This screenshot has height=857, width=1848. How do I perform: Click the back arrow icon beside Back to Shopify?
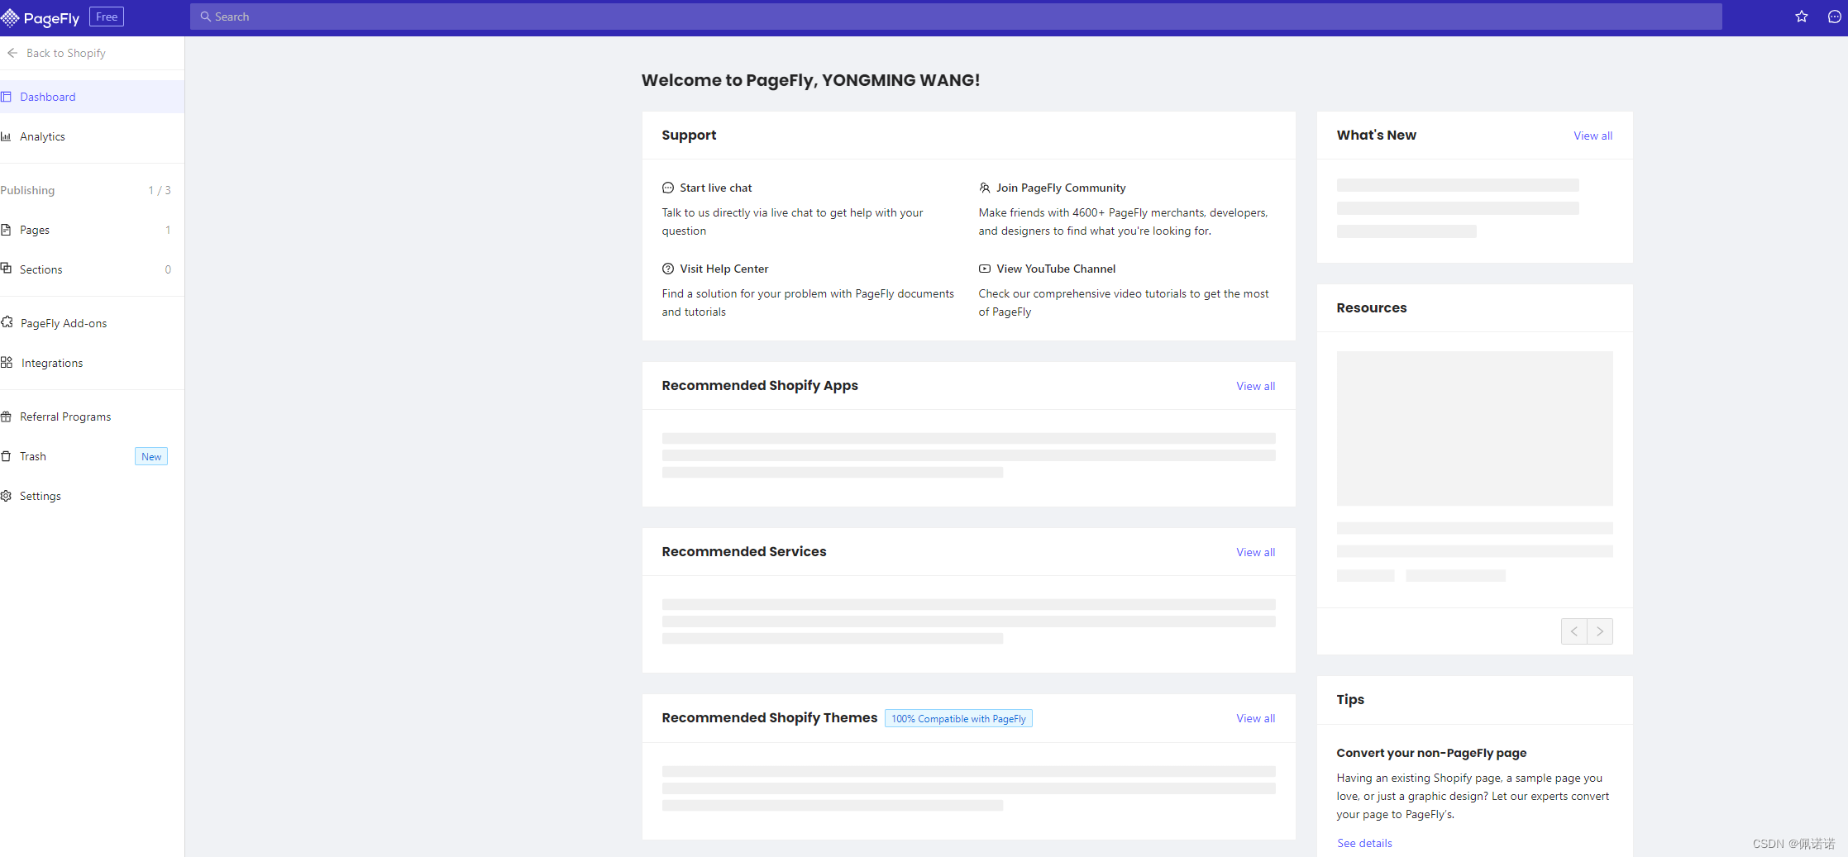click(12, 53)
